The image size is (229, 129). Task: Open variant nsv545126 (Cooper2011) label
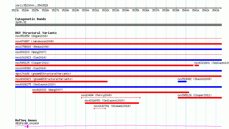click(195, 95)
